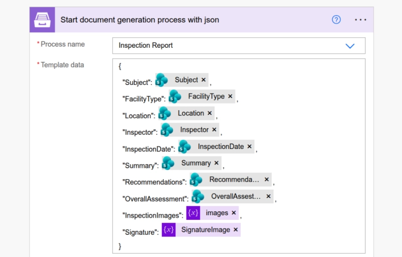Viewport: 402px width, 257px height.
Task: Click Inspection Report value in Process name
Action: [x=146, y=45]
